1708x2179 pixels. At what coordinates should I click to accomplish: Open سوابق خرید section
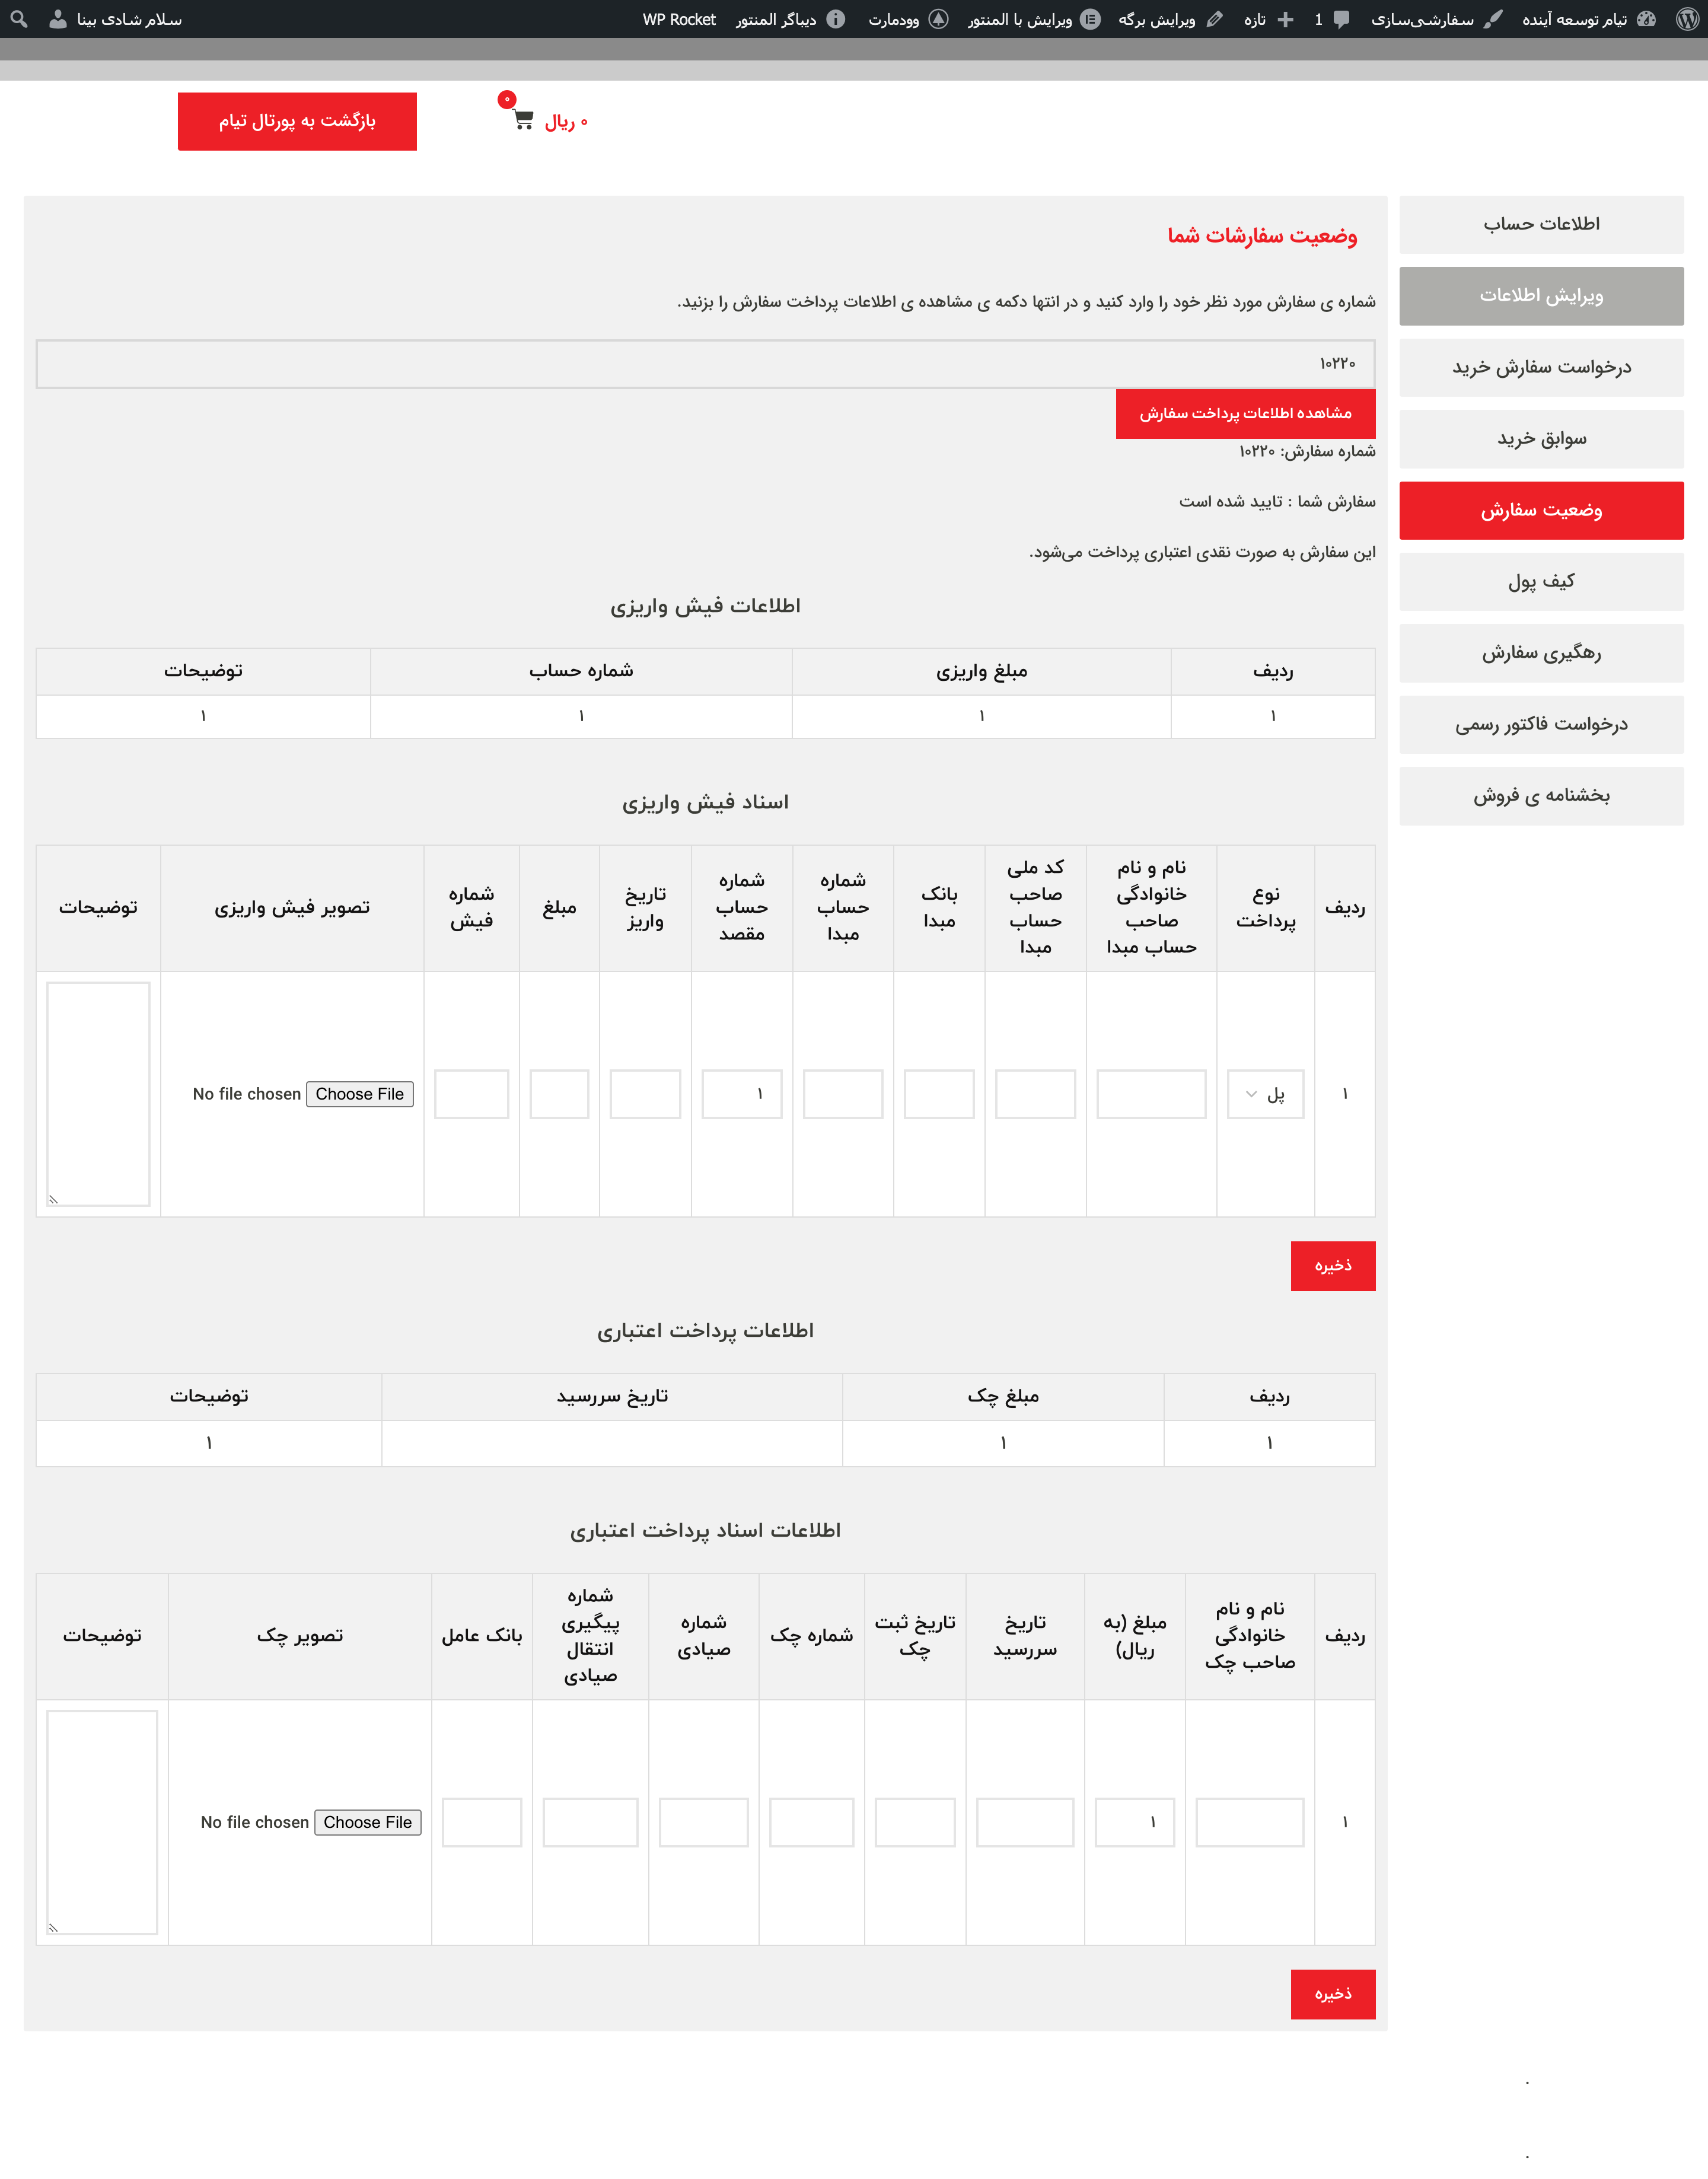click(x=1541, y=439)
